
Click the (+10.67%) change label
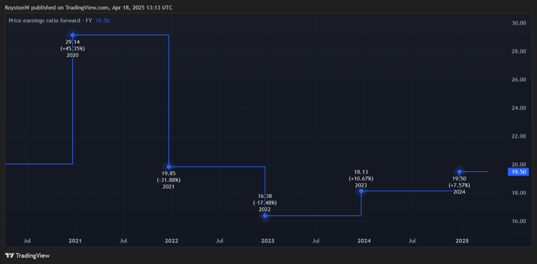(x=361, y=178)
